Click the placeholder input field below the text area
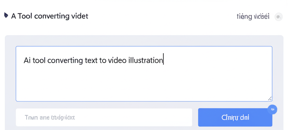 click(104, 117)
